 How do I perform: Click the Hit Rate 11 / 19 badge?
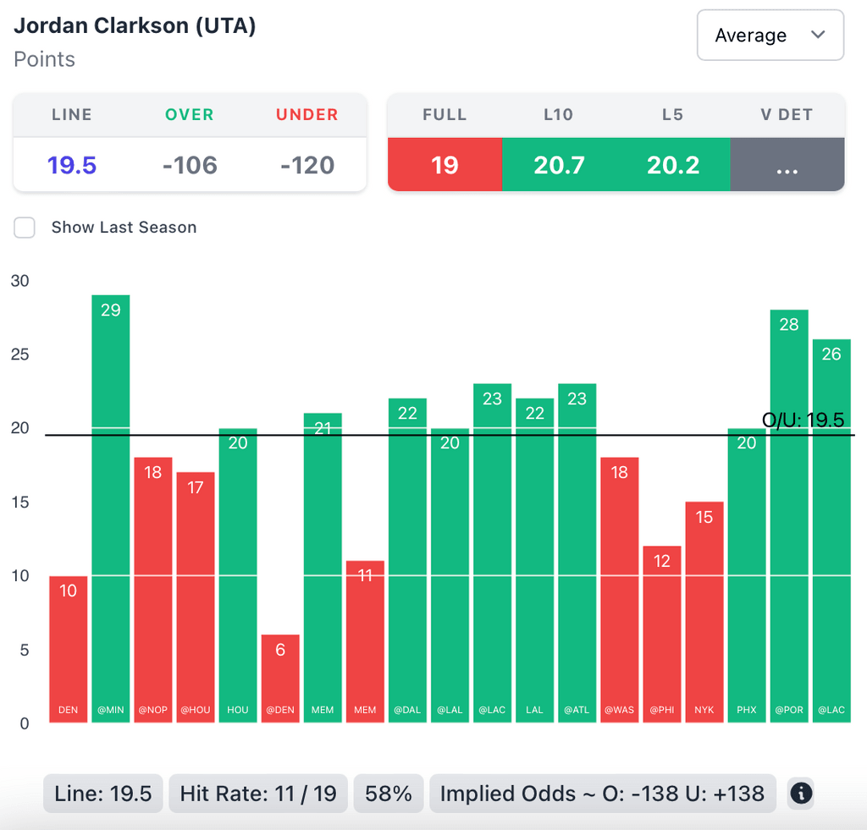(x=257, y=794)
